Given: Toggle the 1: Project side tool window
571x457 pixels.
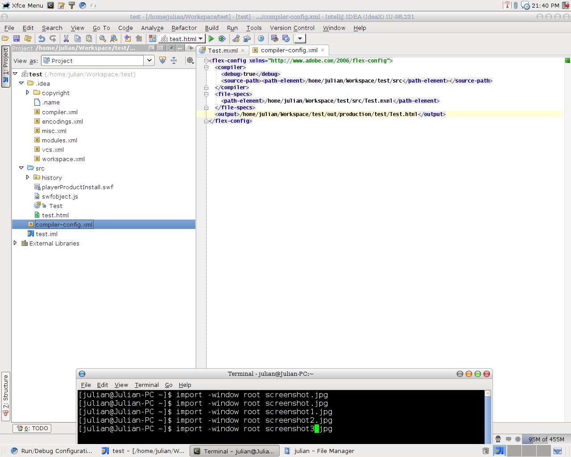Looking at the screenshot, I should tap(6, 66).
